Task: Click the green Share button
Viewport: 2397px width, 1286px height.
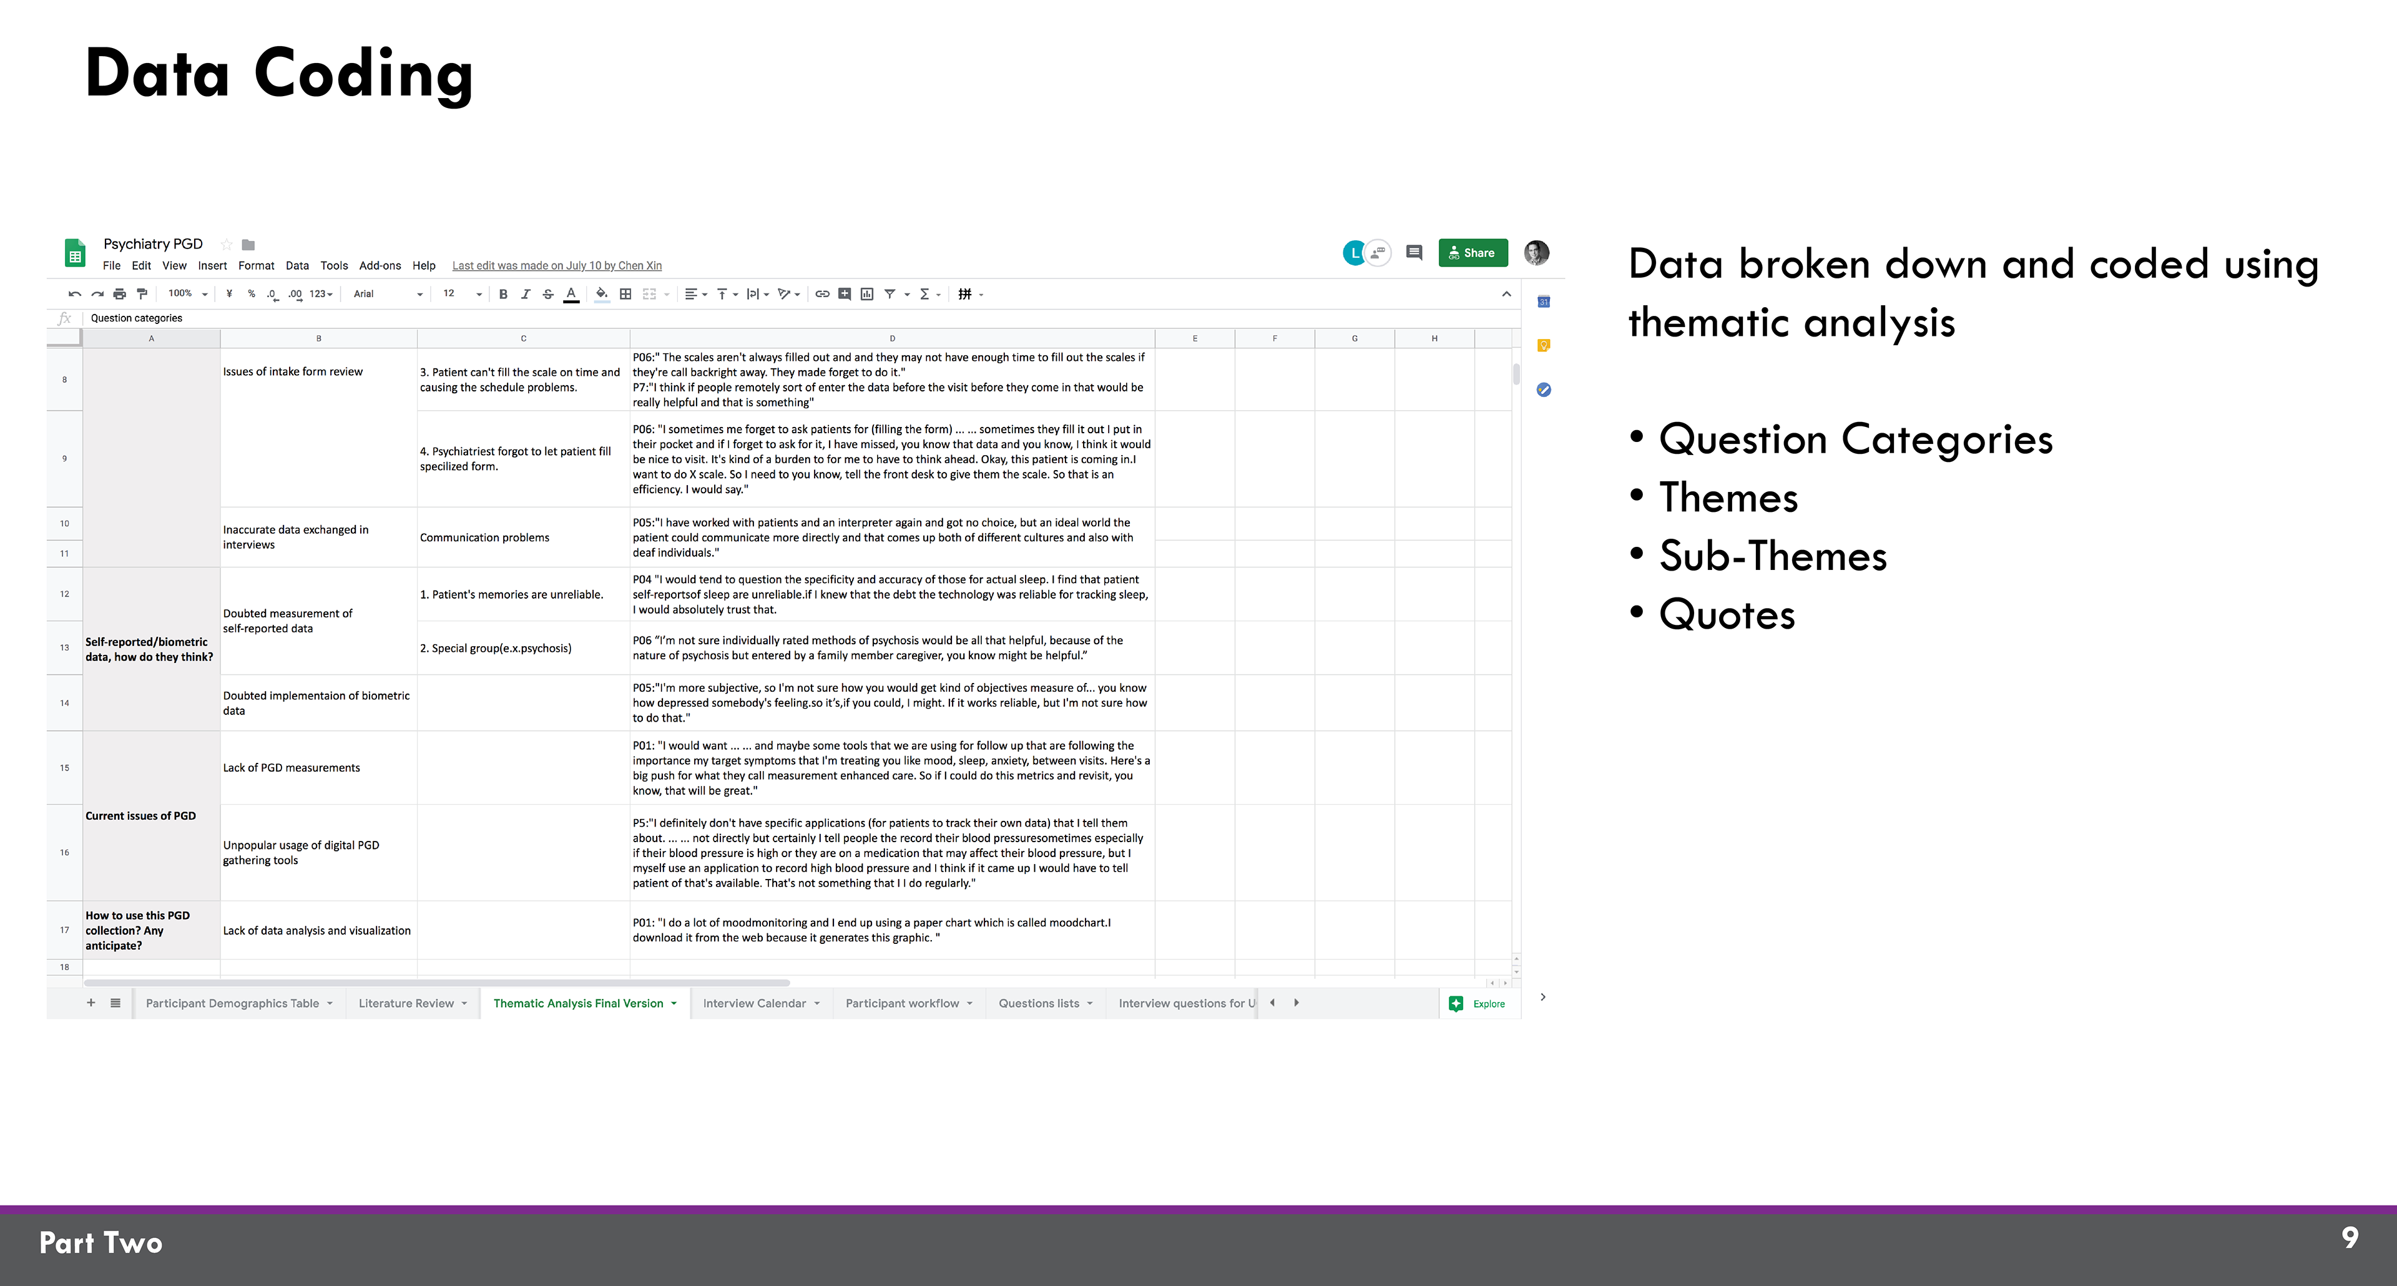Action: tap(1472, 252)
